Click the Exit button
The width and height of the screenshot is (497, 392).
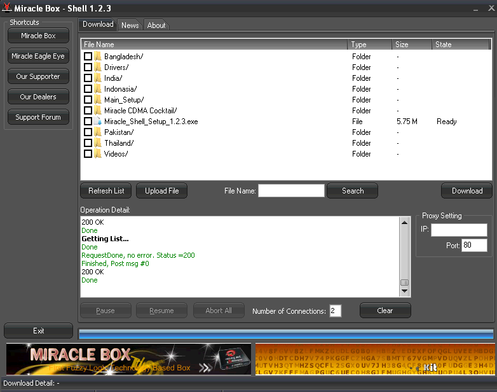coord(38,331)
